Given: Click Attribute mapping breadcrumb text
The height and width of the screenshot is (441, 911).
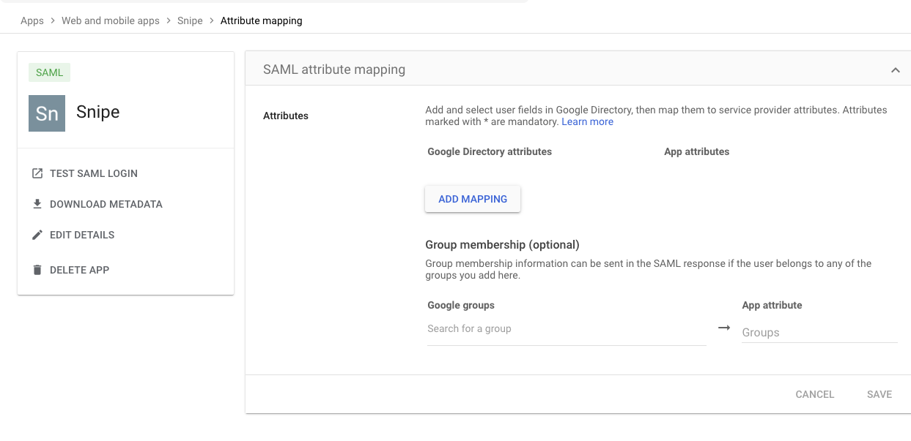Looking at the screenshot, I should (x=262, y=20).
